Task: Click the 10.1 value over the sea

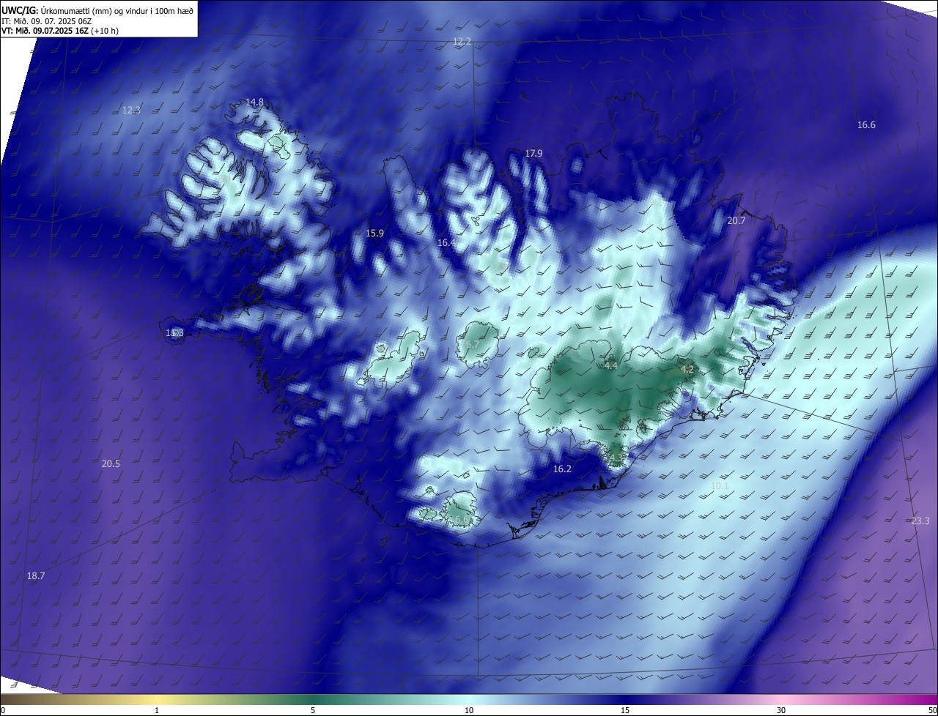Action: click(720, 485)
